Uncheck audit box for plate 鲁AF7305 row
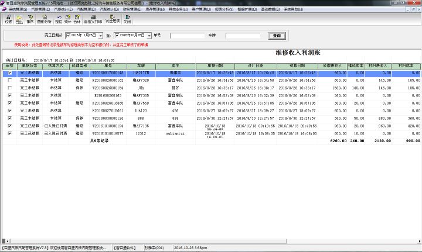Screen dimensions: 422x252 [10, 95]
